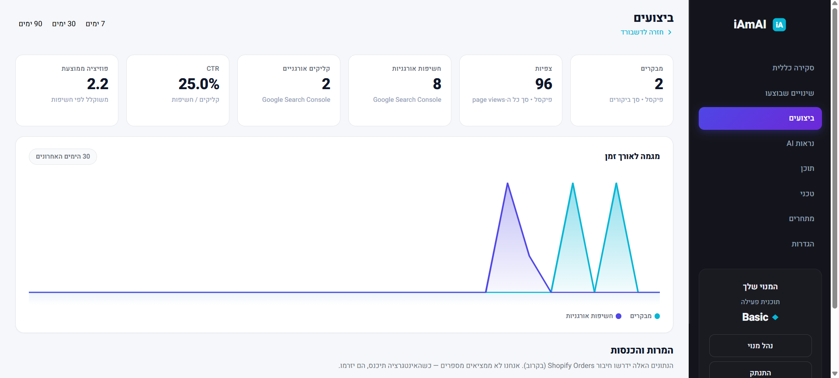
Task: Click the המנוי שלך panel title
Action: 760,287
